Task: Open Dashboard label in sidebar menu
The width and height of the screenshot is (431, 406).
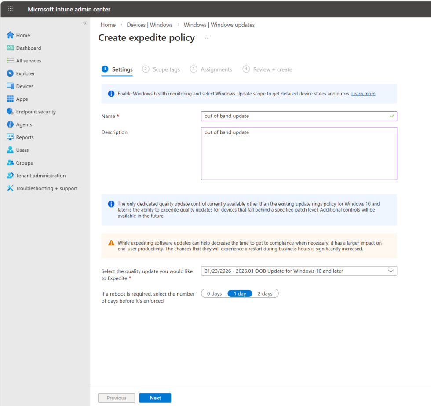Action: pos(29,48)
